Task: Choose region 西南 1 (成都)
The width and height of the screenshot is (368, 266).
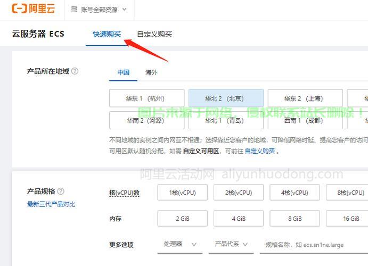Action: 305,120
